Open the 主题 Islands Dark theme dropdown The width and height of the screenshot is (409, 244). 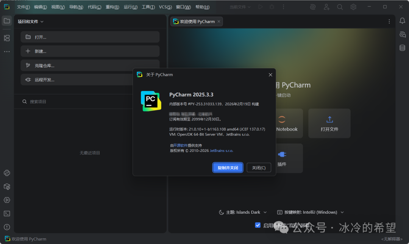point(243,212)
